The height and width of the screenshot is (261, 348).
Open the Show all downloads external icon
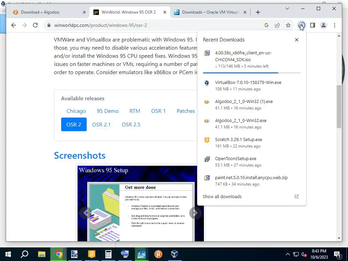pos(296,196)
